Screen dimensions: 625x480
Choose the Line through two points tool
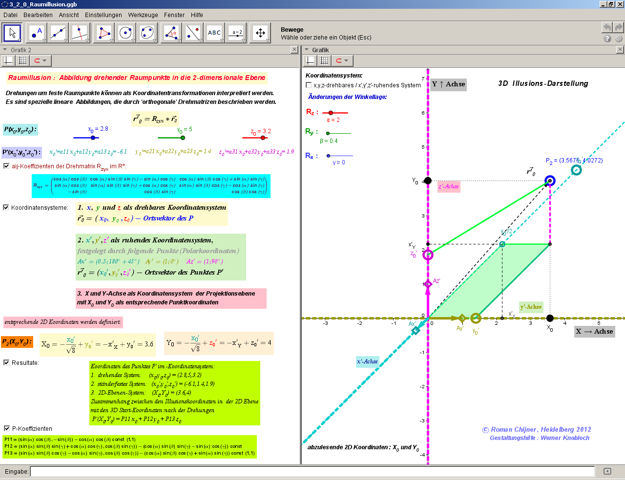coord(58,33)
